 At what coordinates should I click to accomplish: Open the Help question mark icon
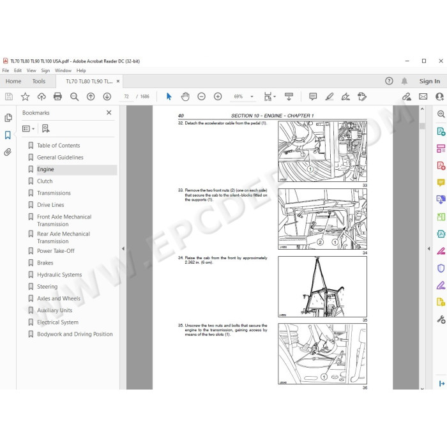pyautogui.click(x=389, y=81)
